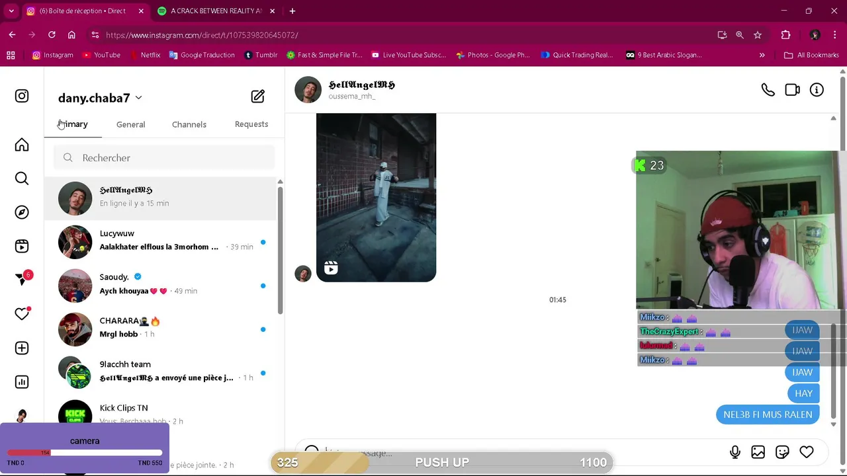The image size is (847, 476).
Task: Open the CHARARA conversation
Action: tap(160, 329)
